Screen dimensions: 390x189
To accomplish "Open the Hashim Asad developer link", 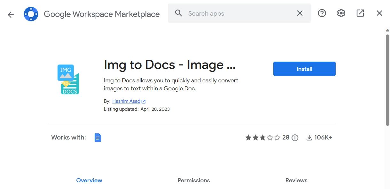I will click(x=126, y=101).
